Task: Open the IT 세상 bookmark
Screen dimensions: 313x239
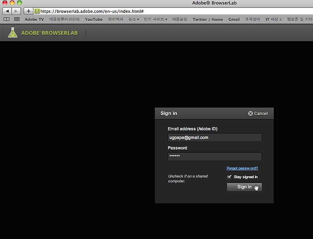Action: (273, 20)
